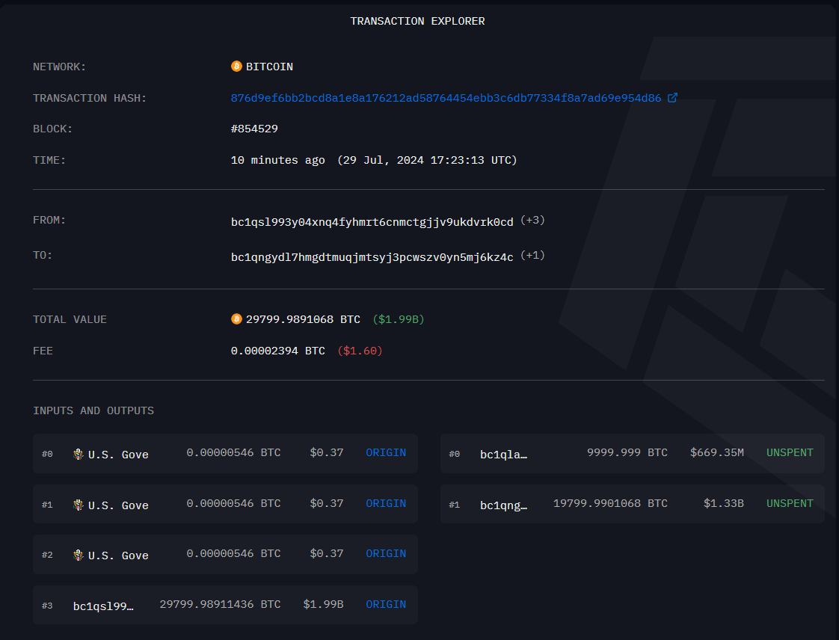Click ORIGIN link for input #0
The height and width of the screenshot is (640, 839).
tap(386, 452)
